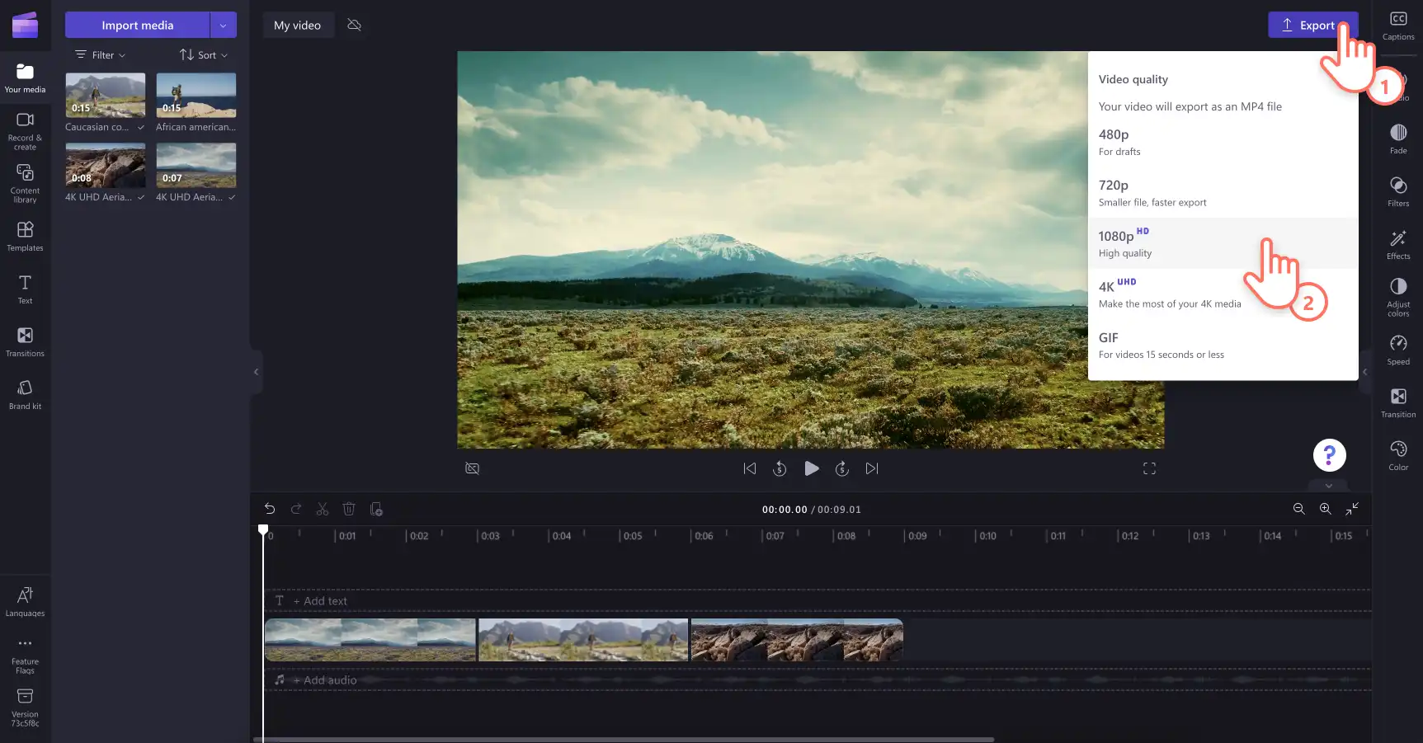Click the Export button
The image size is (1423, 743).
[x=1312, y=25]
